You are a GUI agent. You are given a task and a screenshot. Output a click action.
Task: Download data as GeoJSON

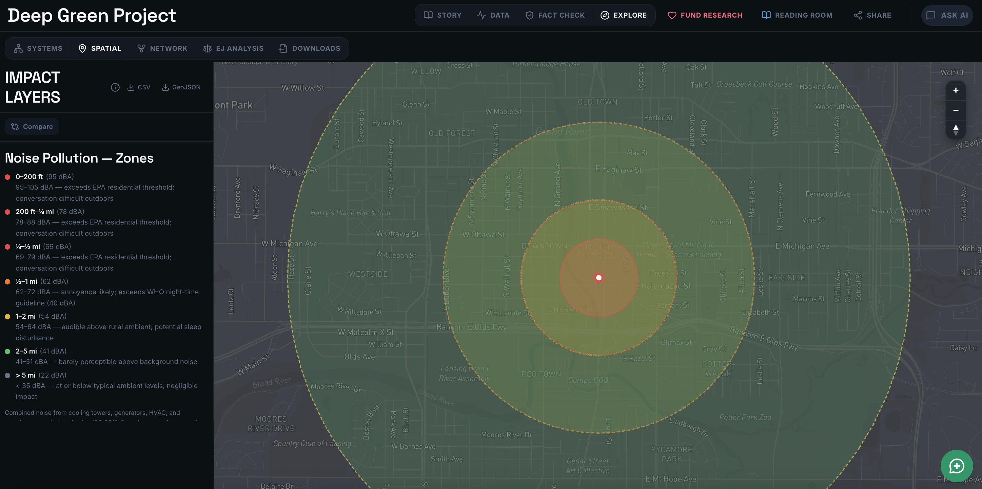coord(181,87)
